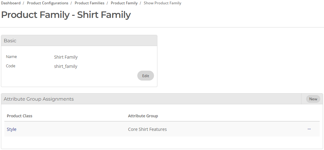324x150 pixels.
Task: Sort by Attribute Group column header
Action: [x=143, y=116]
